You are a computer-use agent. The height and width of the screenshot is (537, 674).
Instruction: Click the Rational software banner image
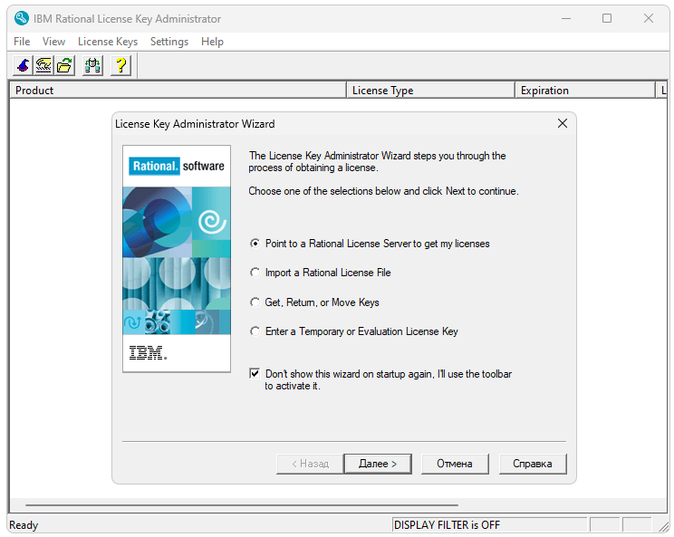(x=177, y=259)
